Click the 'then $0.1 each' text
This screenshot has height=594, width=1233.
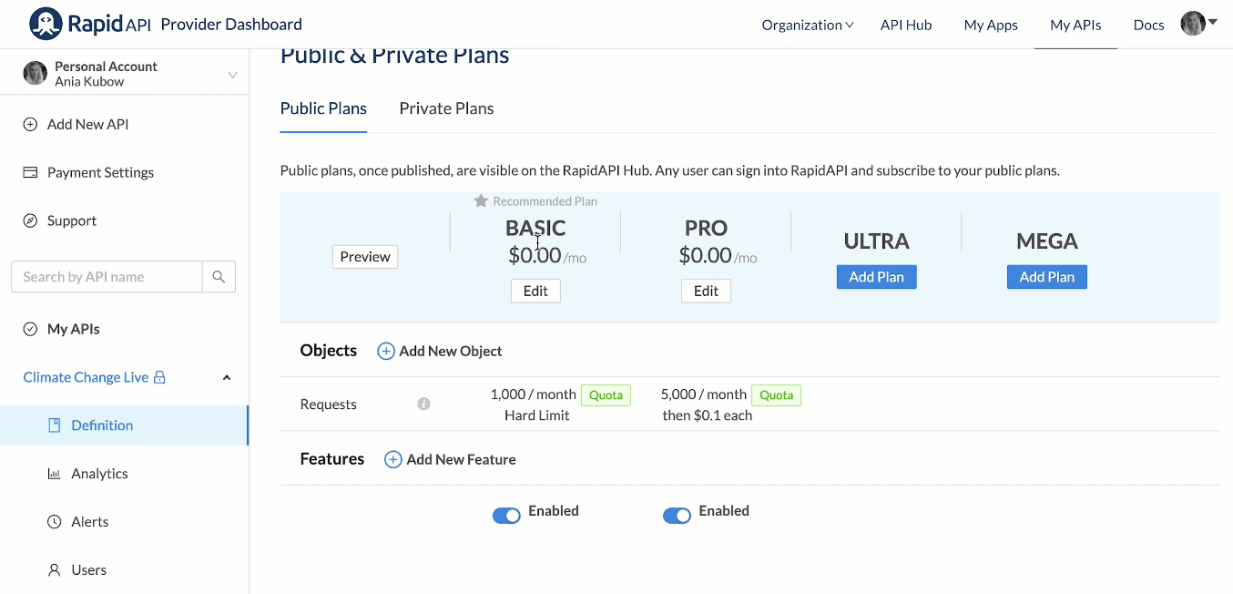[x=708, y=415]
